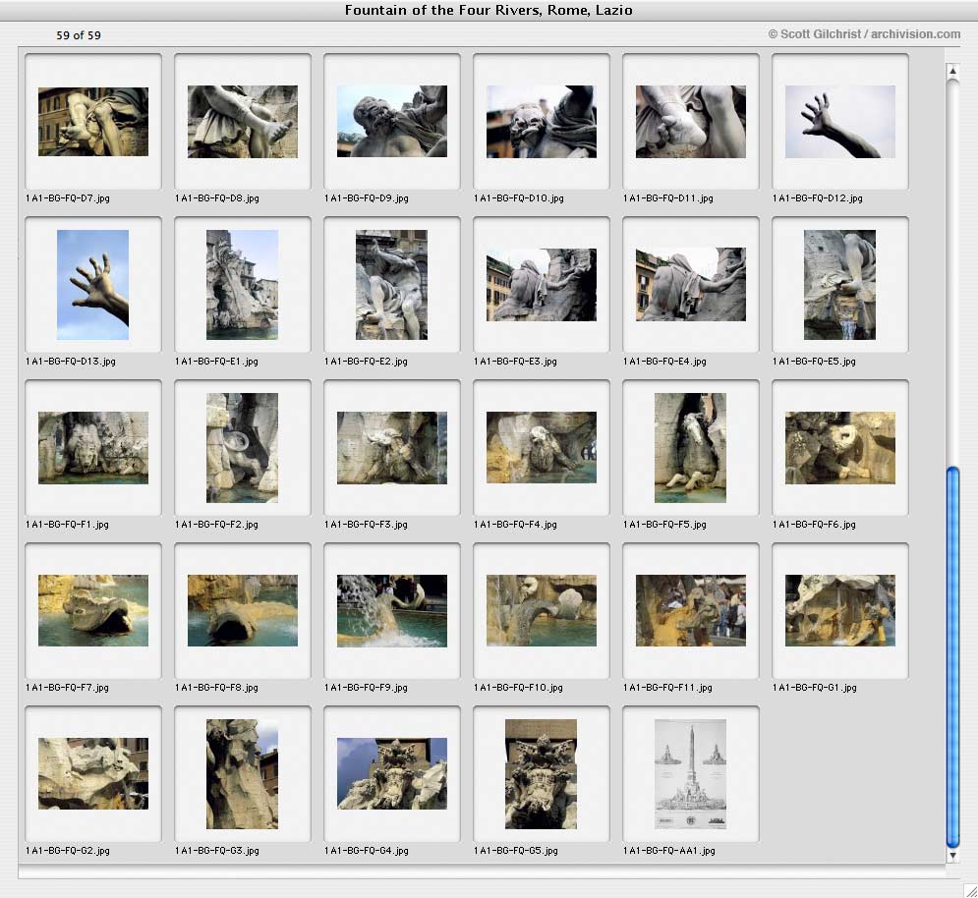Choose the 1A1-BG-FQ-E3.jpg image

tap(542, 285)
